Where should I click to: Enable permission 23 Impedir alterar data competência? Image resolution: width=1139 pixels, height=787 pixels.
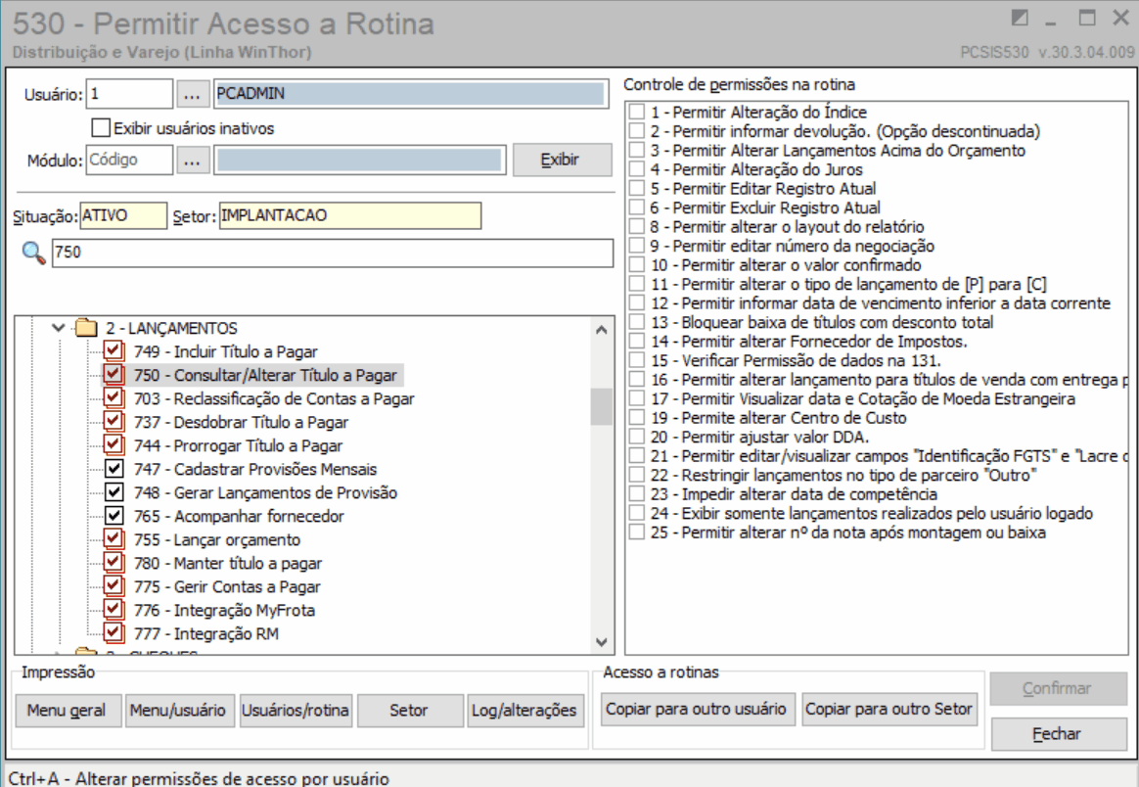pyautogui.click(x=637, y=494)
